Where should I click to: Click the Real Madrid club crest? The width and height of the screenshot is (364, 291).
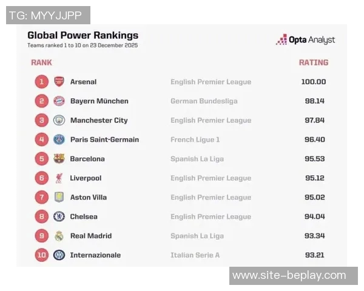[x=59, y=236]
